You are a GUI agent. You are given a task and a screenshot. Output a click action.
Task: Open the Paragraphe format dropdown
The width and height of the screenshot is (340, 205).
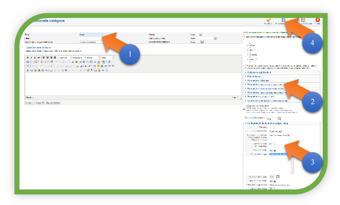pos(79,58)
